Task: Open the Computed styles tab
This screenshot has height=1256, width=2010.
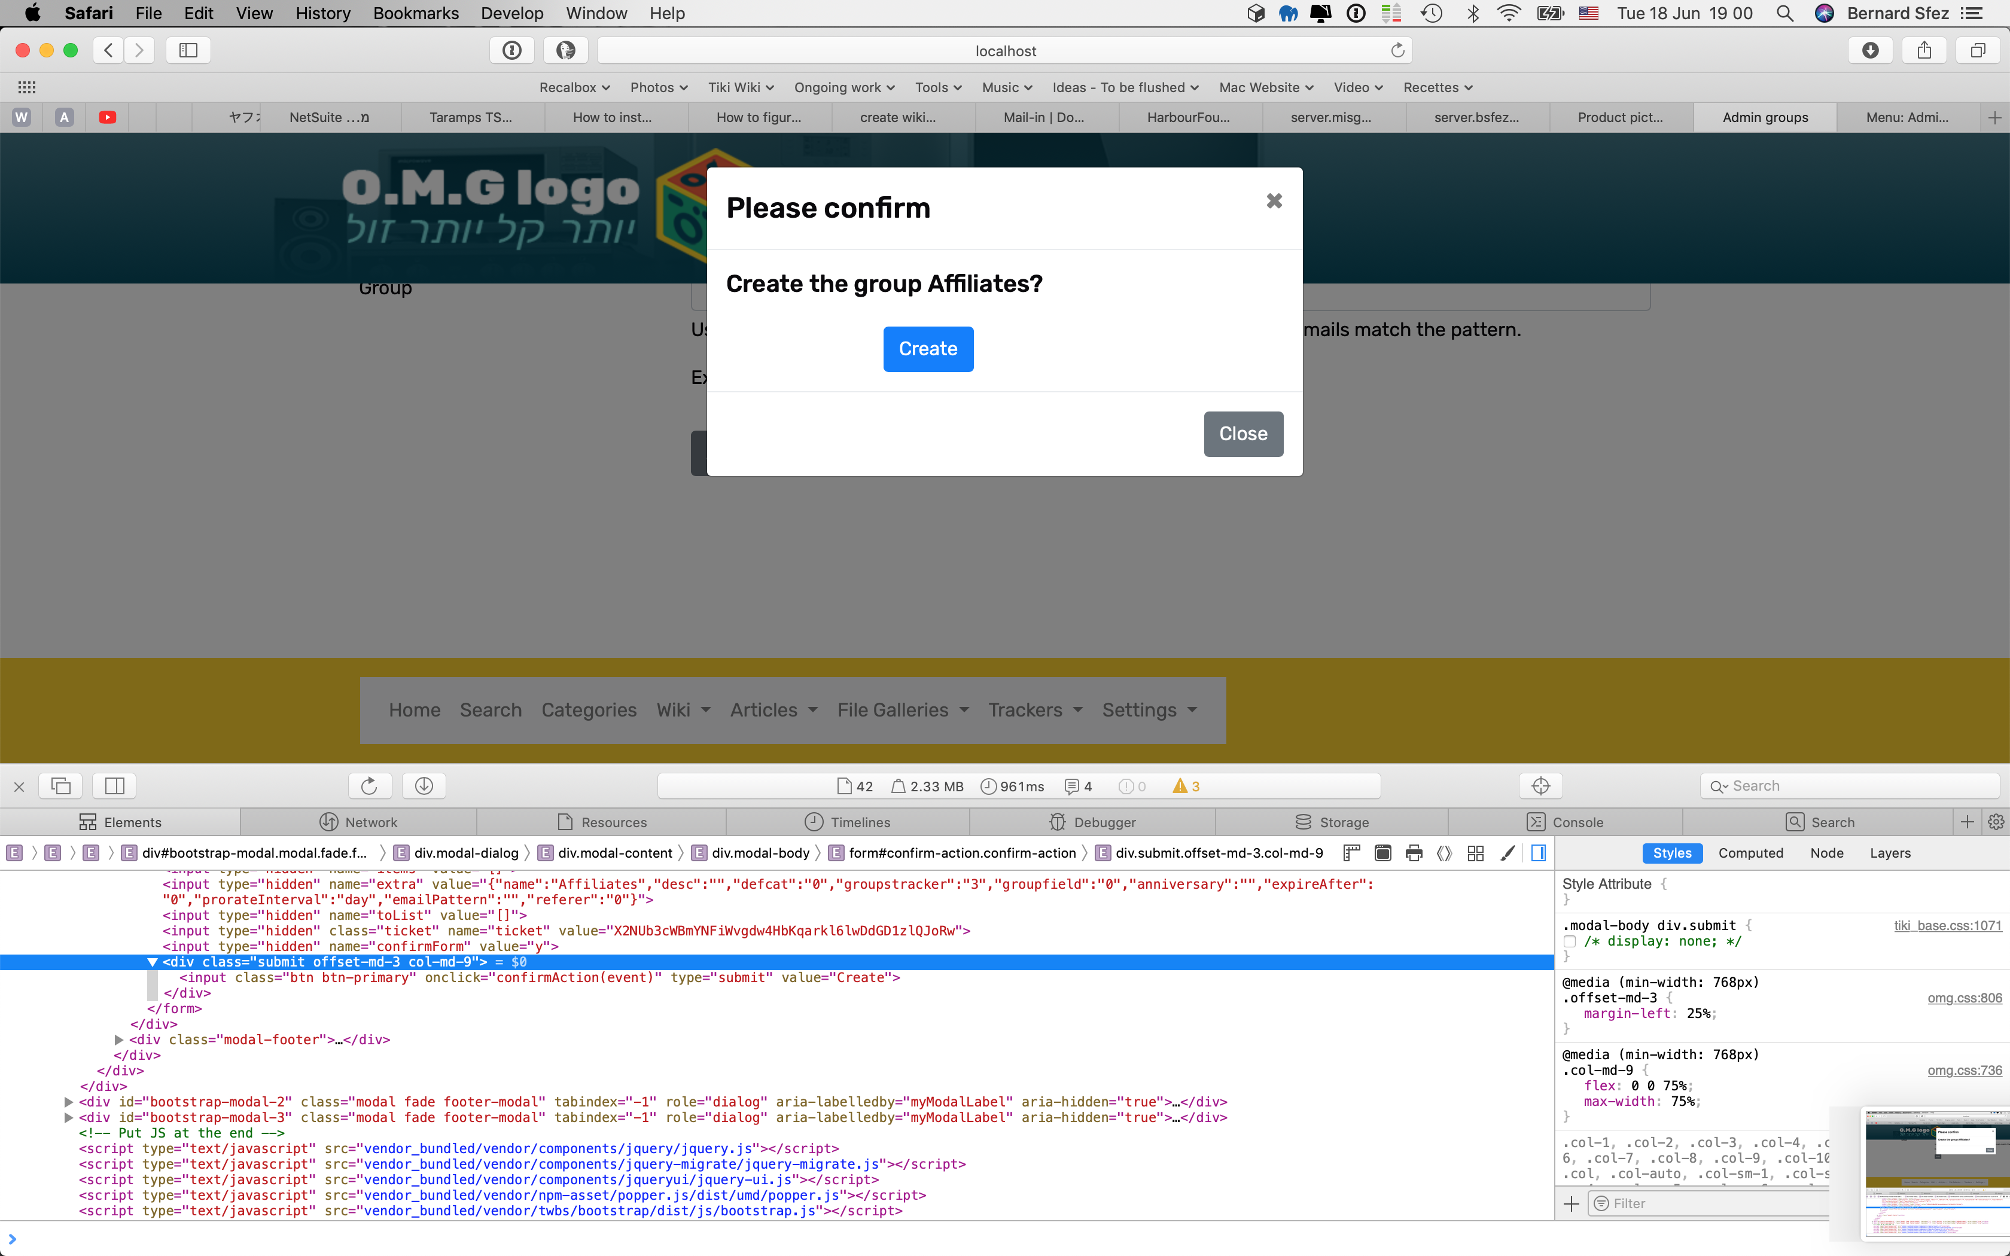Action: (1751, 853)
